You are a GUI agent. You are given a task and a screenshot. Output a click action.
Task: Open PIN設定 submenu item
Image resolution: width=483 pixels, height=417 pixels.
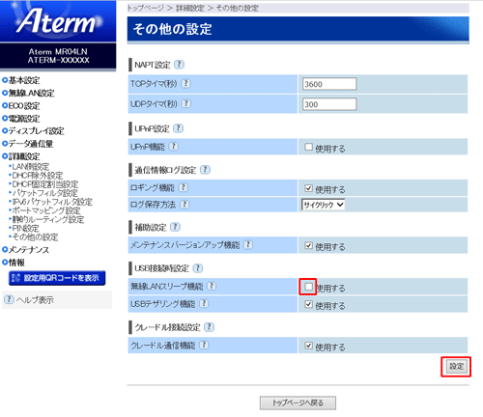click(x=25, y=229)
